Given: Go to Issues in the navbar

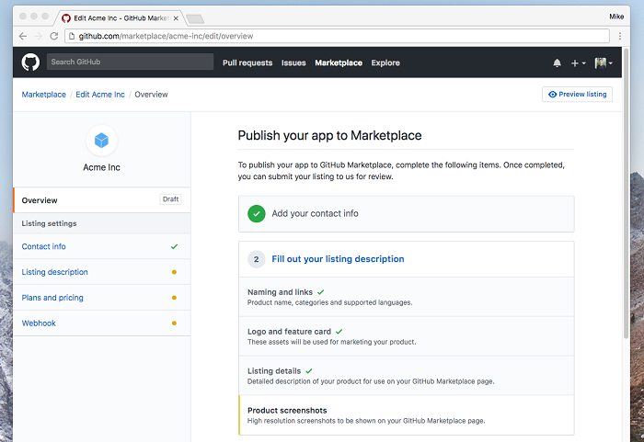Looking at the screenshot, I should (293, 62).
